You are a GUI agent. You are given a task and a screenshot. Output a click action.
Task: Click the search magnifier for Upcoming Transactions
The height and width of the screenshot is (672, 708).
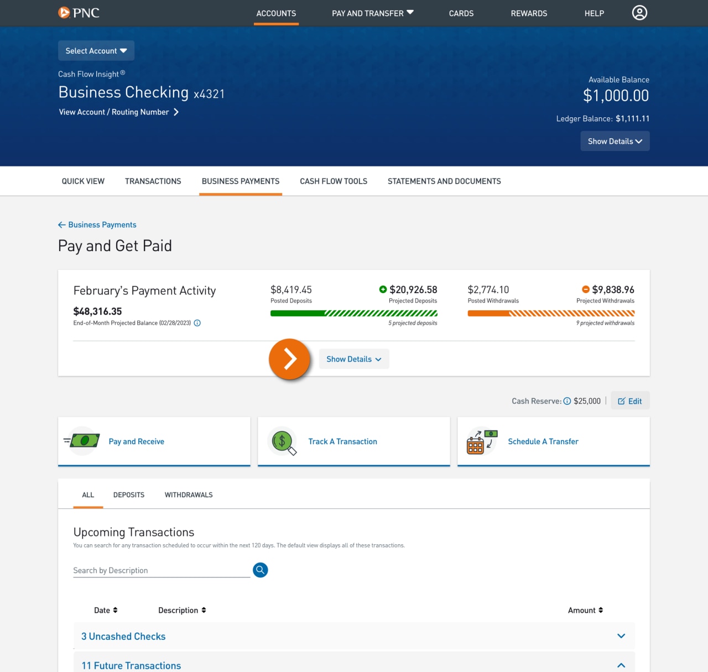[x=260, y=570]
